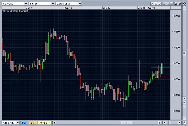The width and height of the screenshot is (188, 126).
Task: Click the 1.9550 price label
Action: [176, 63]
